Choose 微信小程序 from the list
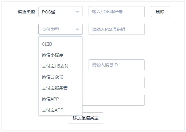The height and width of the screenshot is (132, 186). tap(60, 55)
